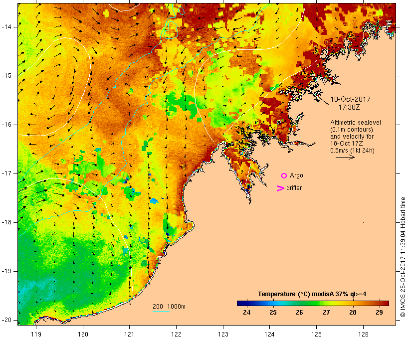Screen dimensions: 409x339
Task: Click the IMOS copyright timestamp text
Action: [403, 257]
